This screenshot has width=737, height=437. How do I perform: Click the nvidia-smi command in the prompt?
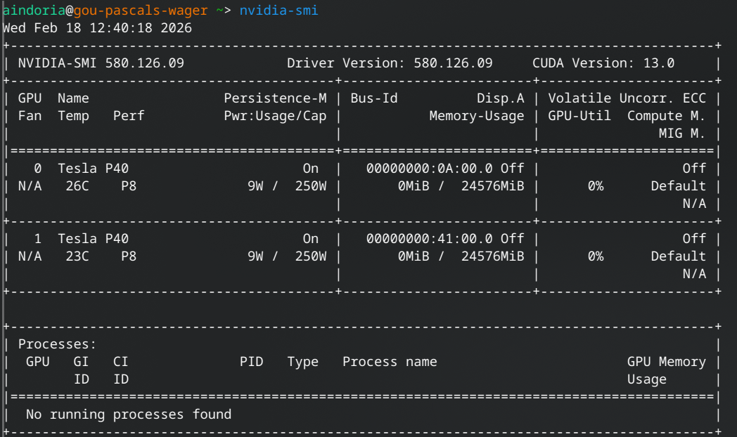pos(278,11)
